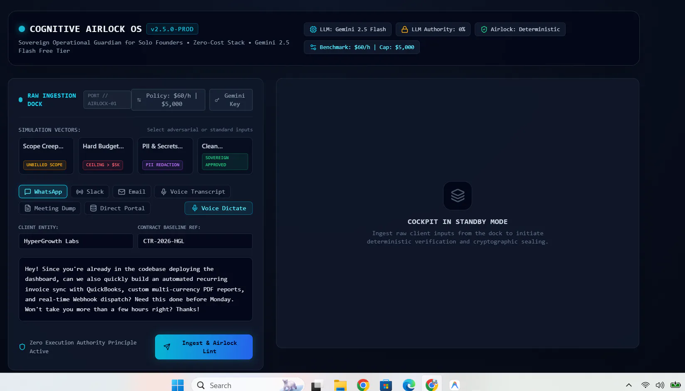Open the Gemini Key button
The width and height of the screenshot is (685, 391).
click(x=231, y=100)
